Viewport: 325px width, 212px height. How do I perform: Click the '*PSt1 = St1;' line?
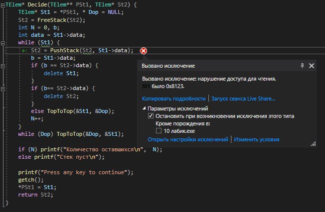pos(37,187)
